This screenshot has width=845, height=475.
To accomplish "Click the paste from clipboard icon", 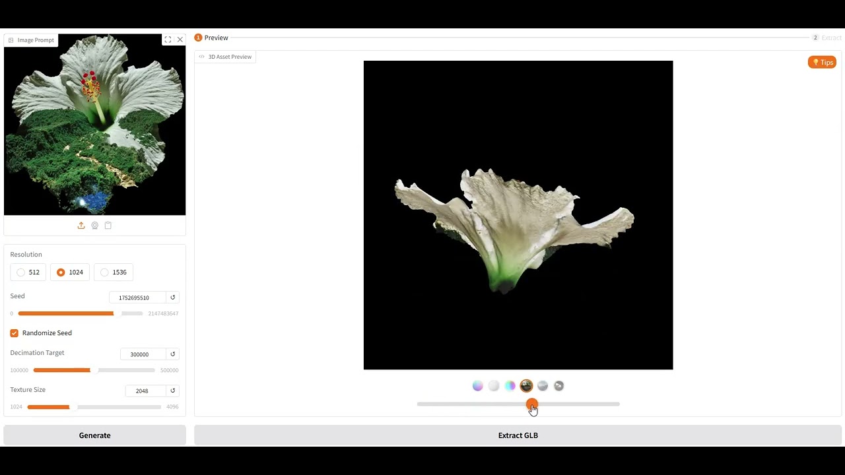I will point(108,225).
